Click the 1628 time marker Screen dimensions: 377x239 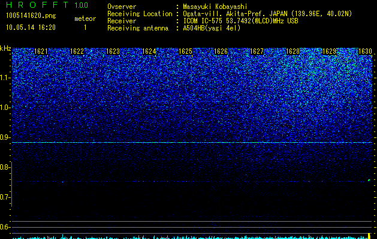293,51
